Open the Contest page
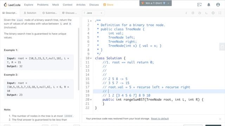The image size is (225, 126). click(67, 5)
